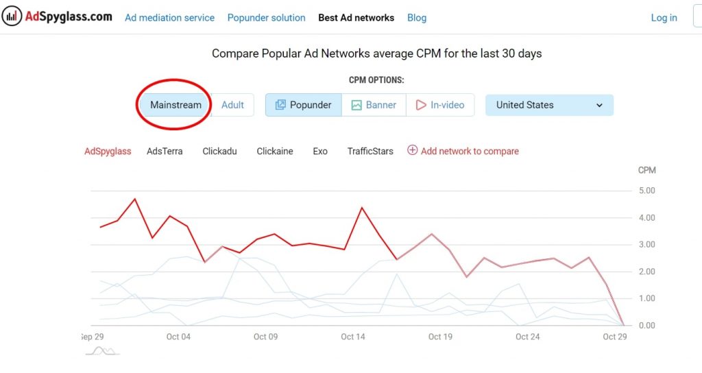Viewport: 702px width, 373px height.
Task: Click the Oct 24 axis label
Action: coord(527,337)
